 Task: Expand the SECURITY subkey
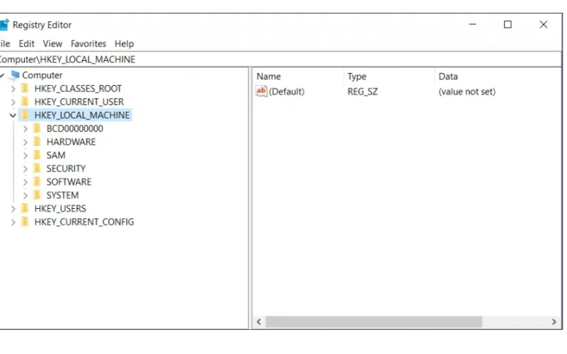tap(26, 169)
